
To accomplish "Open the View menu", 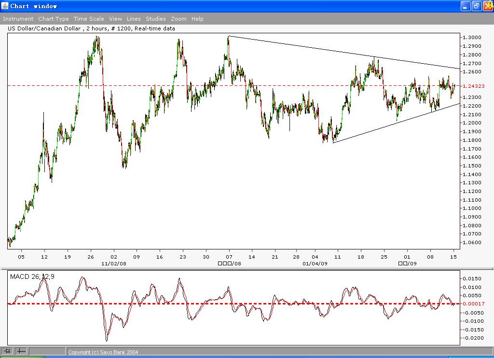I will pos(115,19).
